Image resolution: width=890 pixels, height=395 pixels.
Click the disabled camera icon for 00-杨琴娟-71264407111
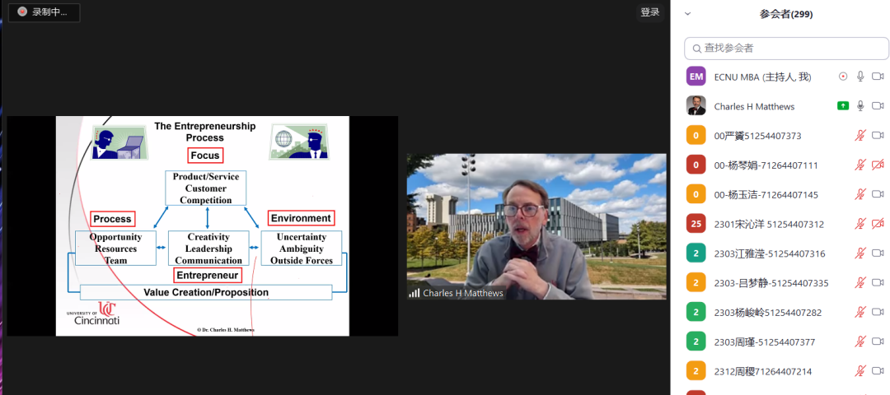tap(878, 165)
